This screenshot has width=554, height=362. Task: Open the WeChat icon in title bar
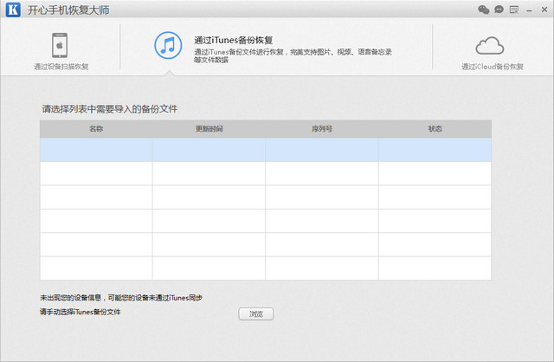483,10
